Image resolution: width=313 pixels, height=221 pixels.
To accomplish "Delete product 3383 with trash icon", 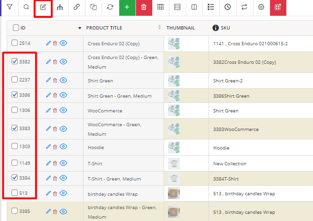I will 55,129.
